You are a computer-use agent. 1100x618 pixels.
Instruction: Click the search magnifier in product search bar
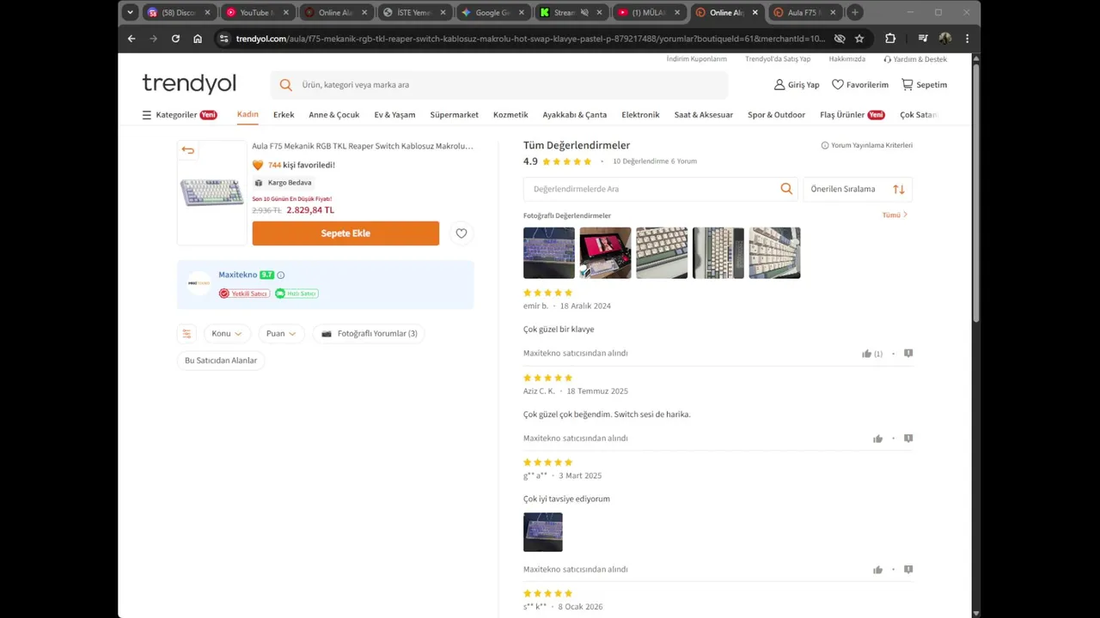click(286, 85)
